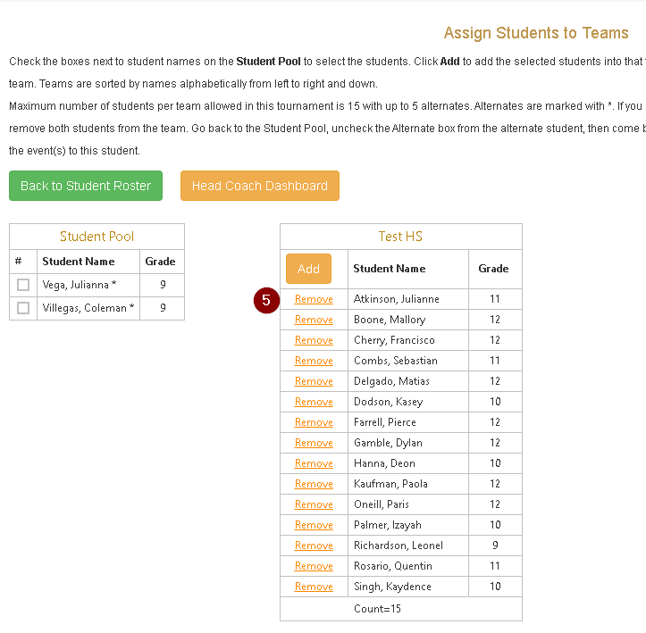
Task: Go Back to Student Roster
Action: pyautogui.click(x=86, y=186)
